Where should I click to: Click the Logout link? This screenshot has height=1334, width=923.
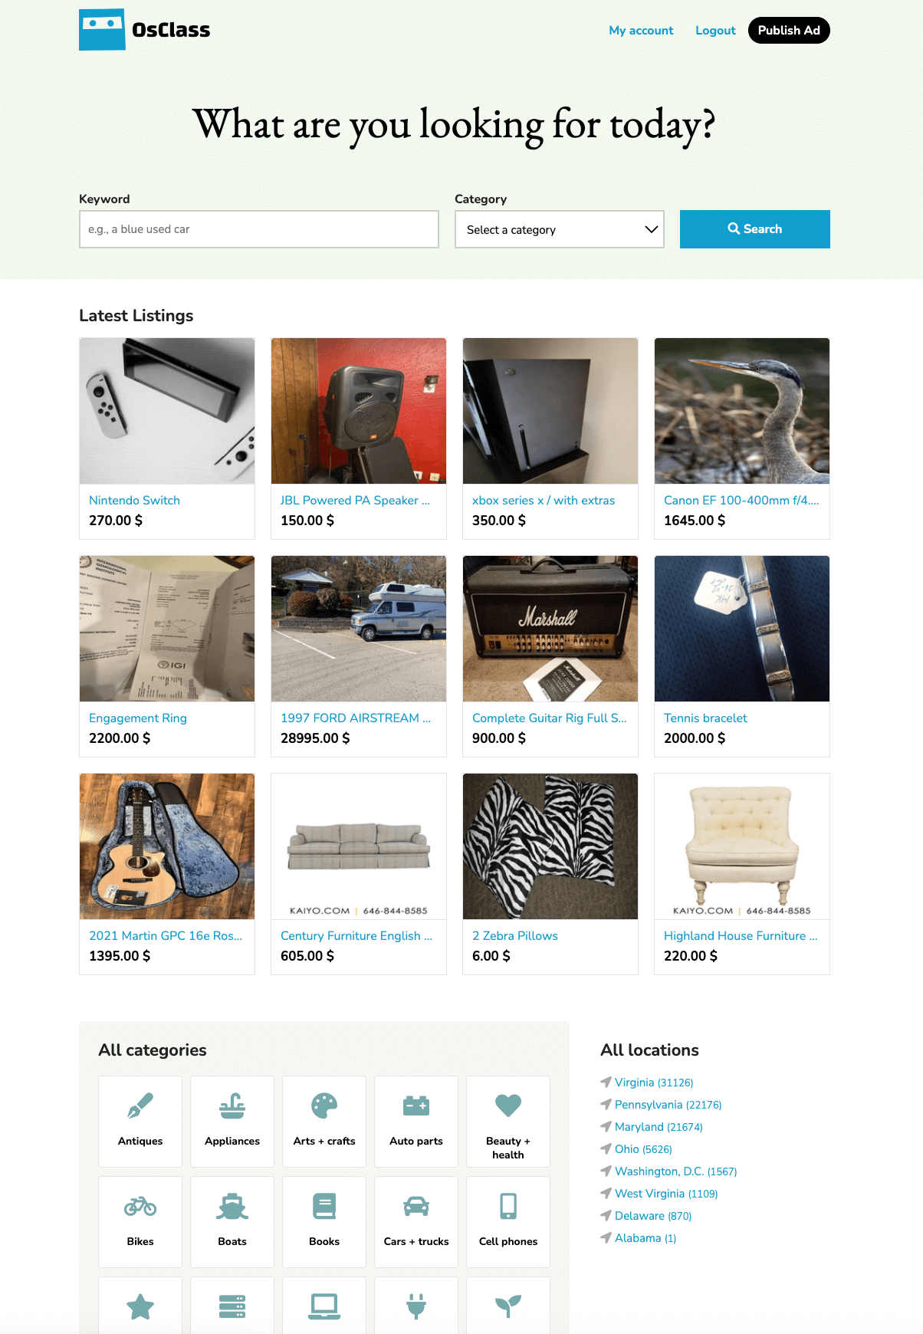coord(715,31)
